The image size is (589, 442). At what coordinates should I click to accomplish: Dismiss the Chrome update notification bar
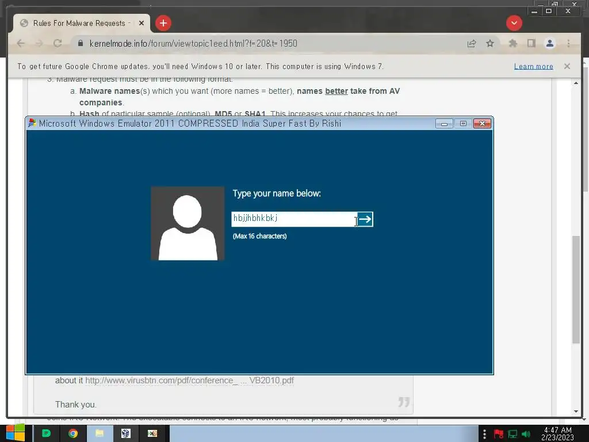tap(567, 66)
